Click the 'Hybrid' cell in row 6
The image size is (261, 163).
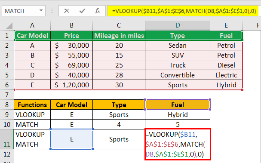click(226, 85)
